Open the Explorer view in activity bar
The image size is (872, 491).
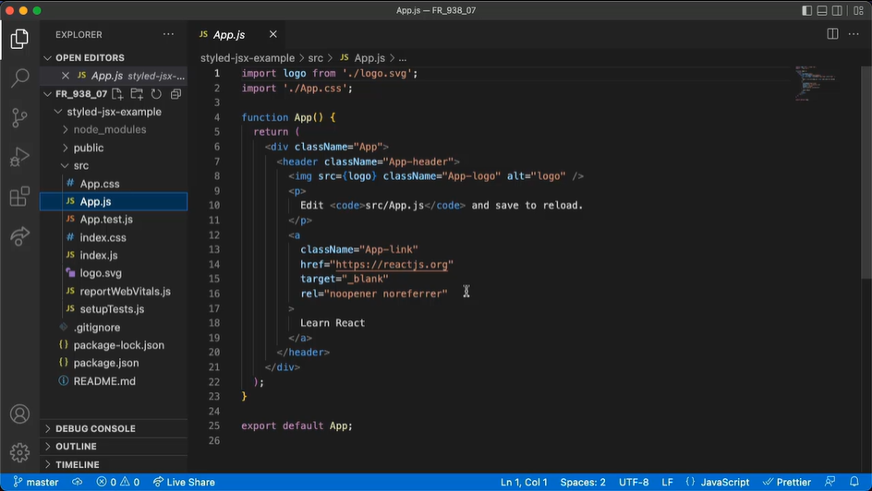[x=19, y=39]
